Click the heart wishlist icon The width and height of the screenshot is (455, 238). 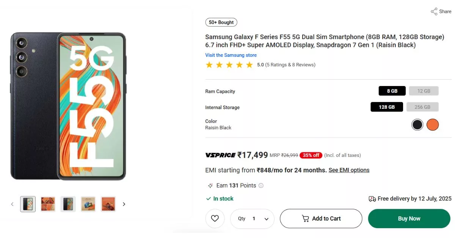point(215,218)
